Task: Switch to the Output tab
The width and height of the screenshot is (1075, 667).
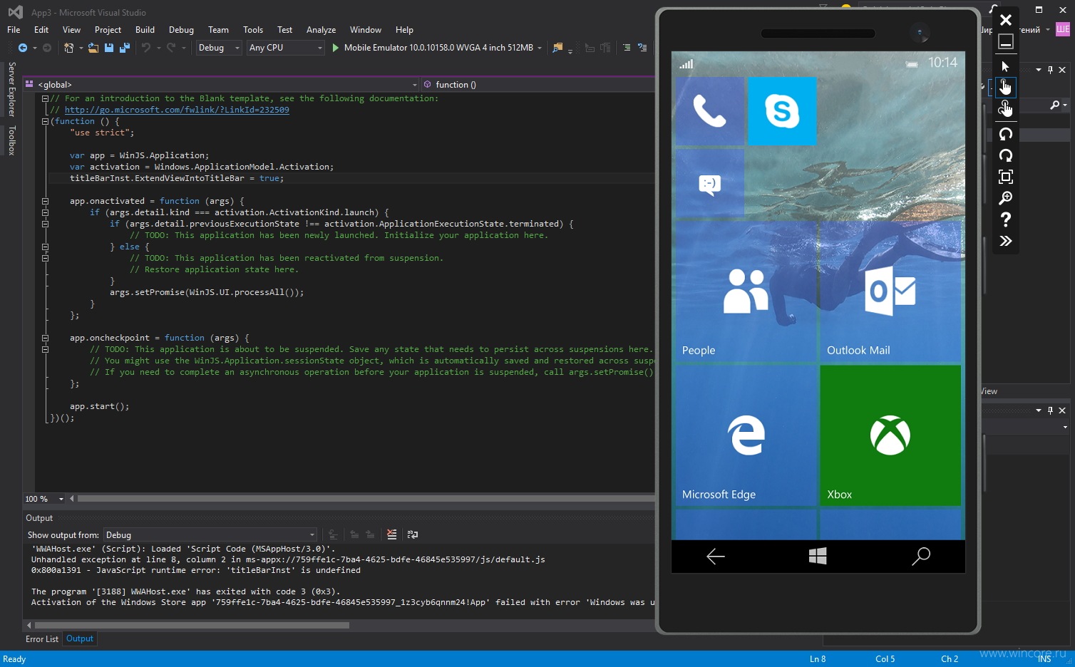Action: tap(80, 638)
